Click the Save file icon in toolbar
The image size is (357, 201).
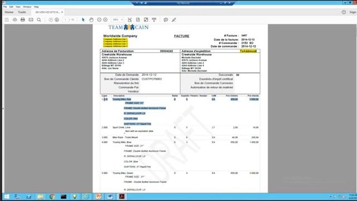click(x=7, y=20)
